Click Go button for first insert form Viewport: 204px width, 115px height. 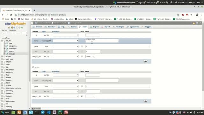[x=146, y=61]
